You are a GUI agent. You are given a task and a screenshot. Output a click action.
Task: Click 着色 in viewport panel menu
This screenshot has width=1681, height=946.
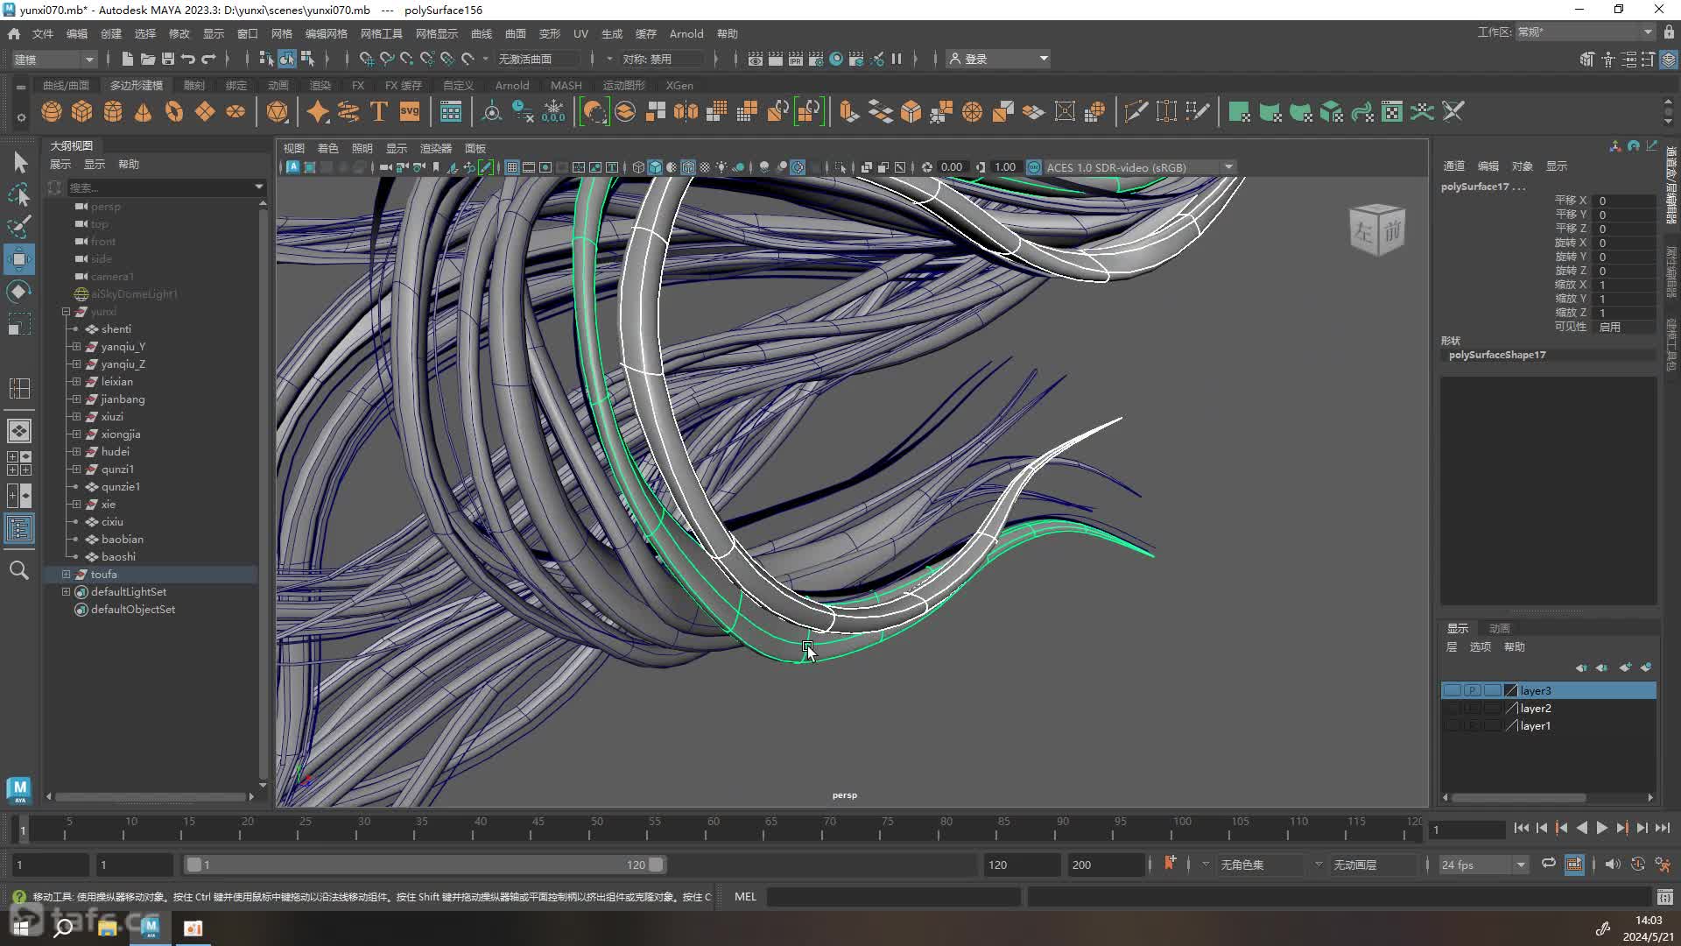(x=328, y=148)
